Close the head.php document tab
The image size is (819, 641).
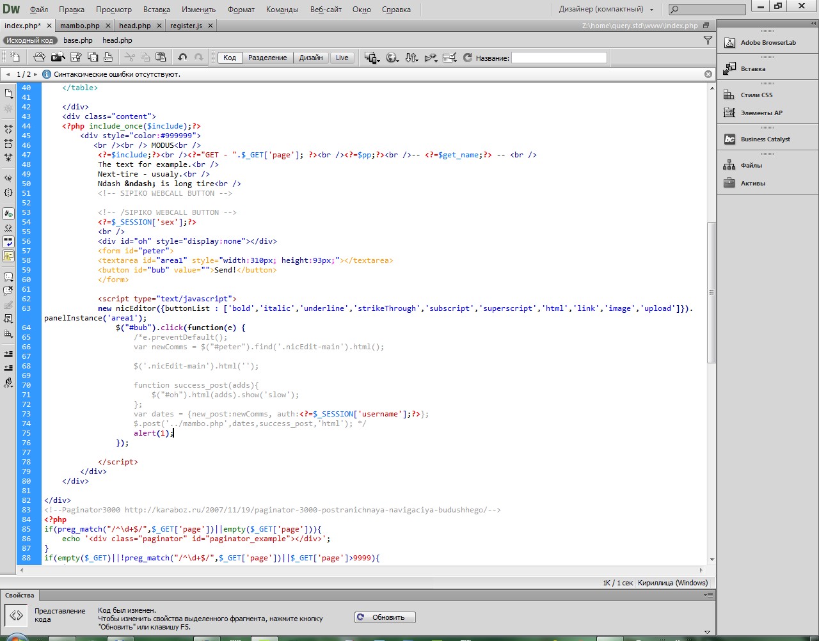coord(159,26)
